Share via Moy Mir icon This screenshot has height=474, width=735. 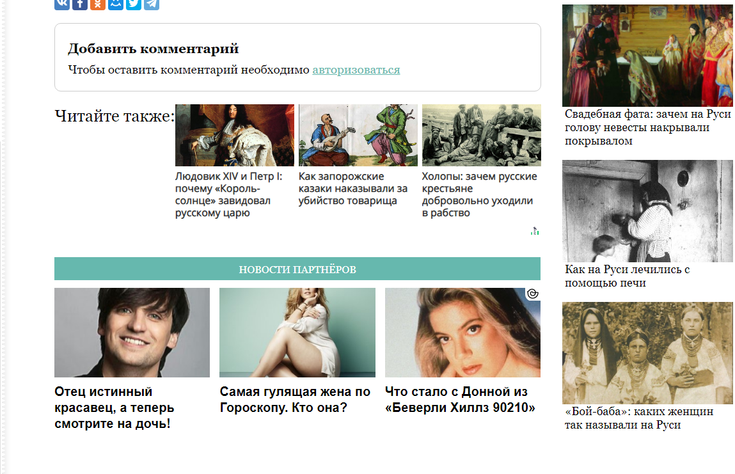(116, 4)
